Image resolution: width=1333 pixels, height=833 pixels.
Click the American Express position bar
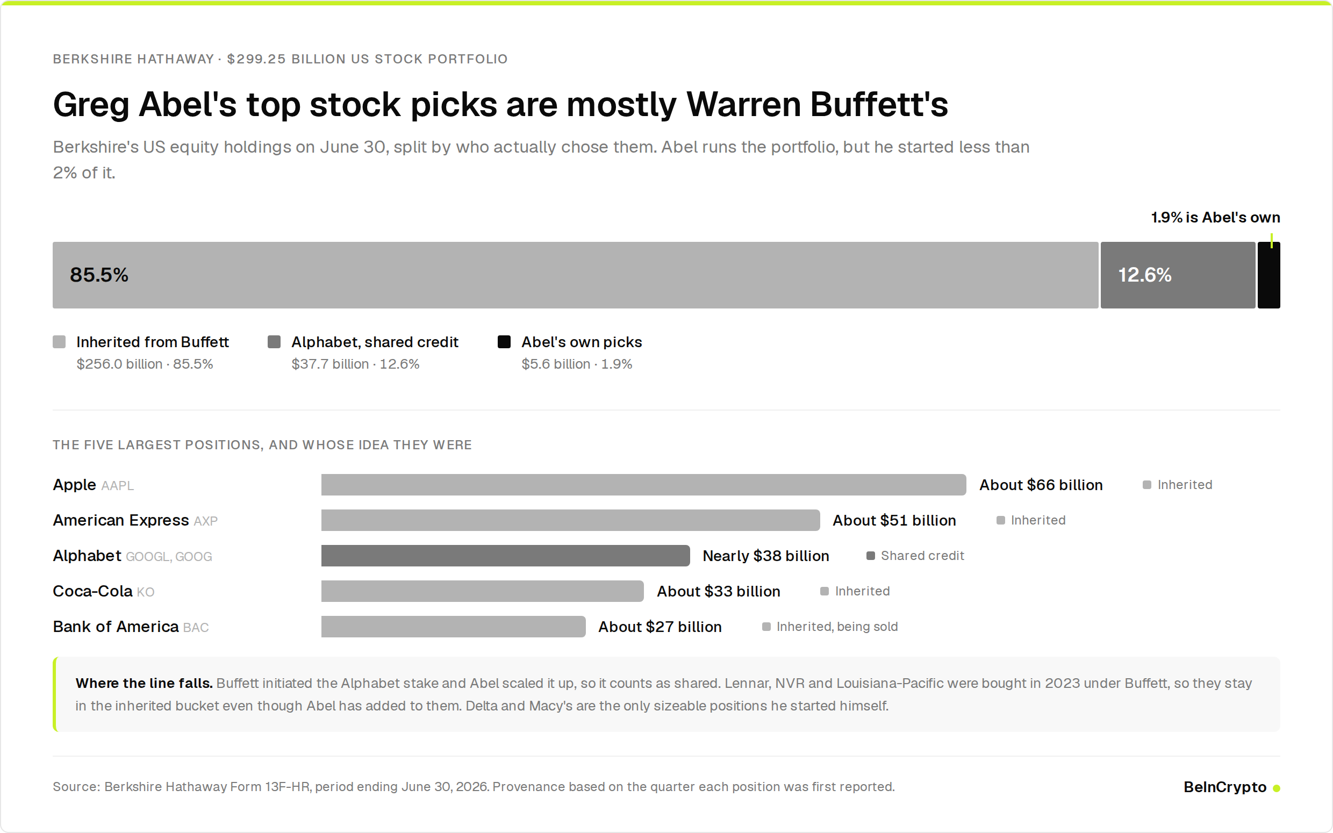(x=570, y=520)
